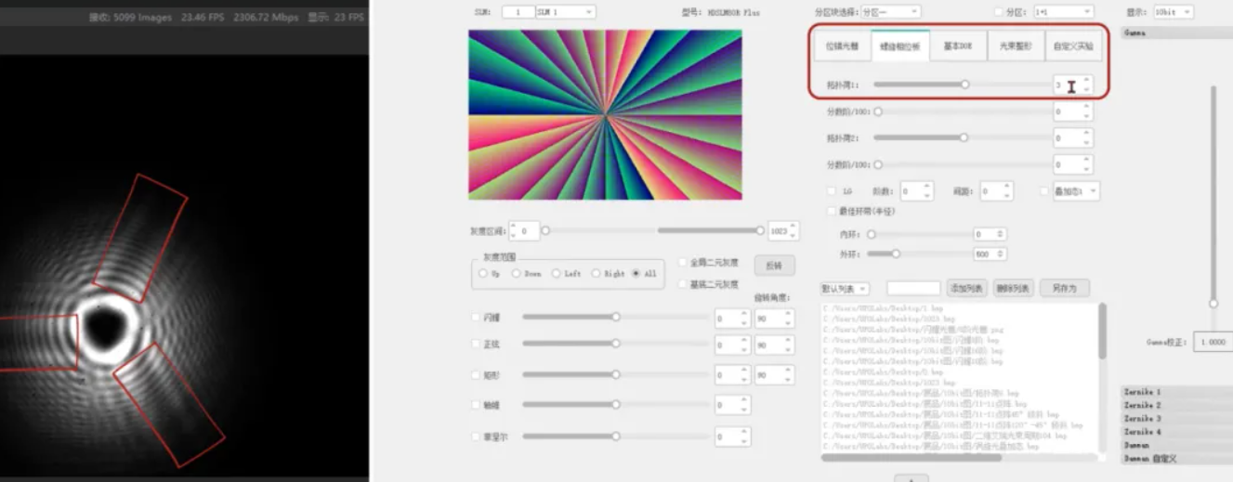The image size is (1233, 482).
Task: Open the 1*1 partition dropdown
Action: [x=1062, y=11]
